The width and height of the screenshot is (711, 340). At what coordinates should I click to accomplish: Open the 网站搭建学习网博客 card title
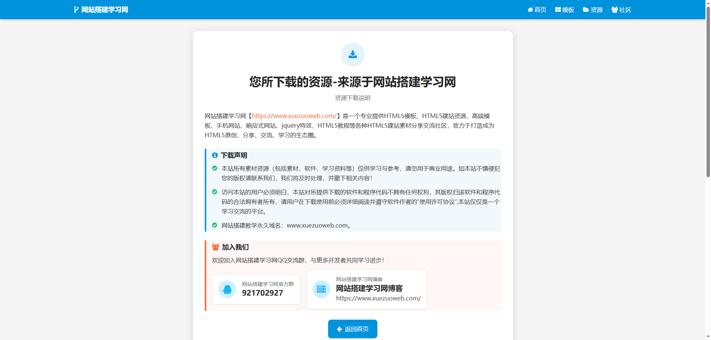click(369, 288)
